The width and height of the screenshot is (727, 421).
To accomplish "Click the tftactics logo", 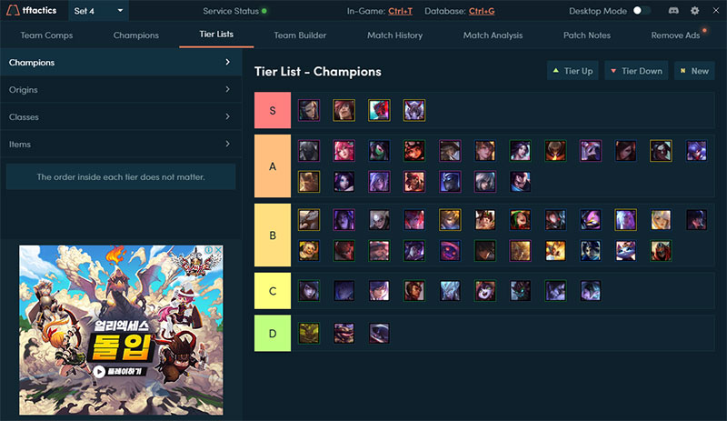I will [x=32, y=10].
